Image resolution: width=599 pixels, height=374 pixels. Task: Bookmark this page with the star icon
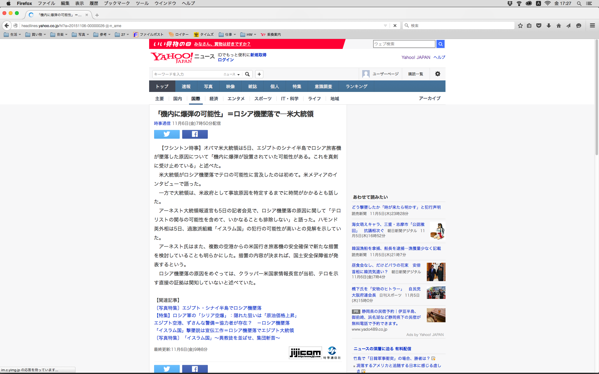point(520,26)
